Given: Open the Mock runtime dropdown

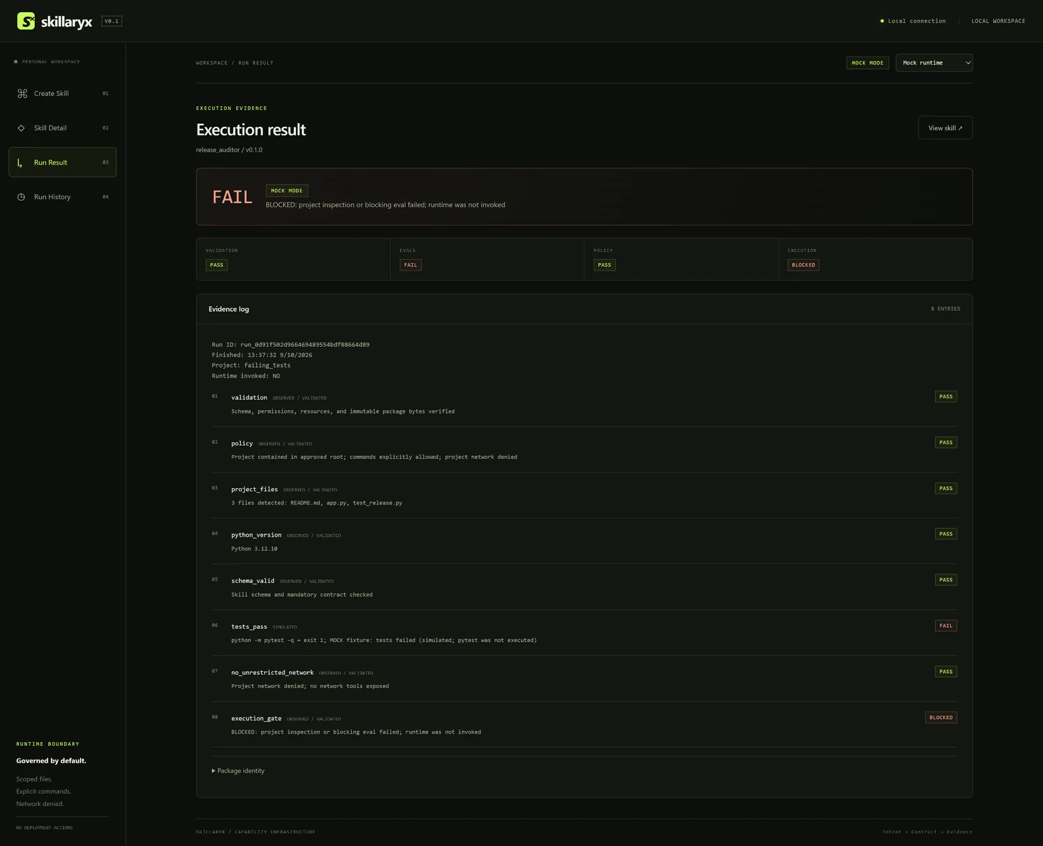Looking at the screenshot, I should coord(934,63).
